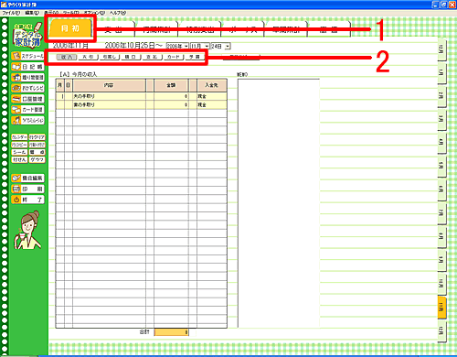Open the 口座管理 account management button
This screenshot has width=457, height=357.
(27, 99)
